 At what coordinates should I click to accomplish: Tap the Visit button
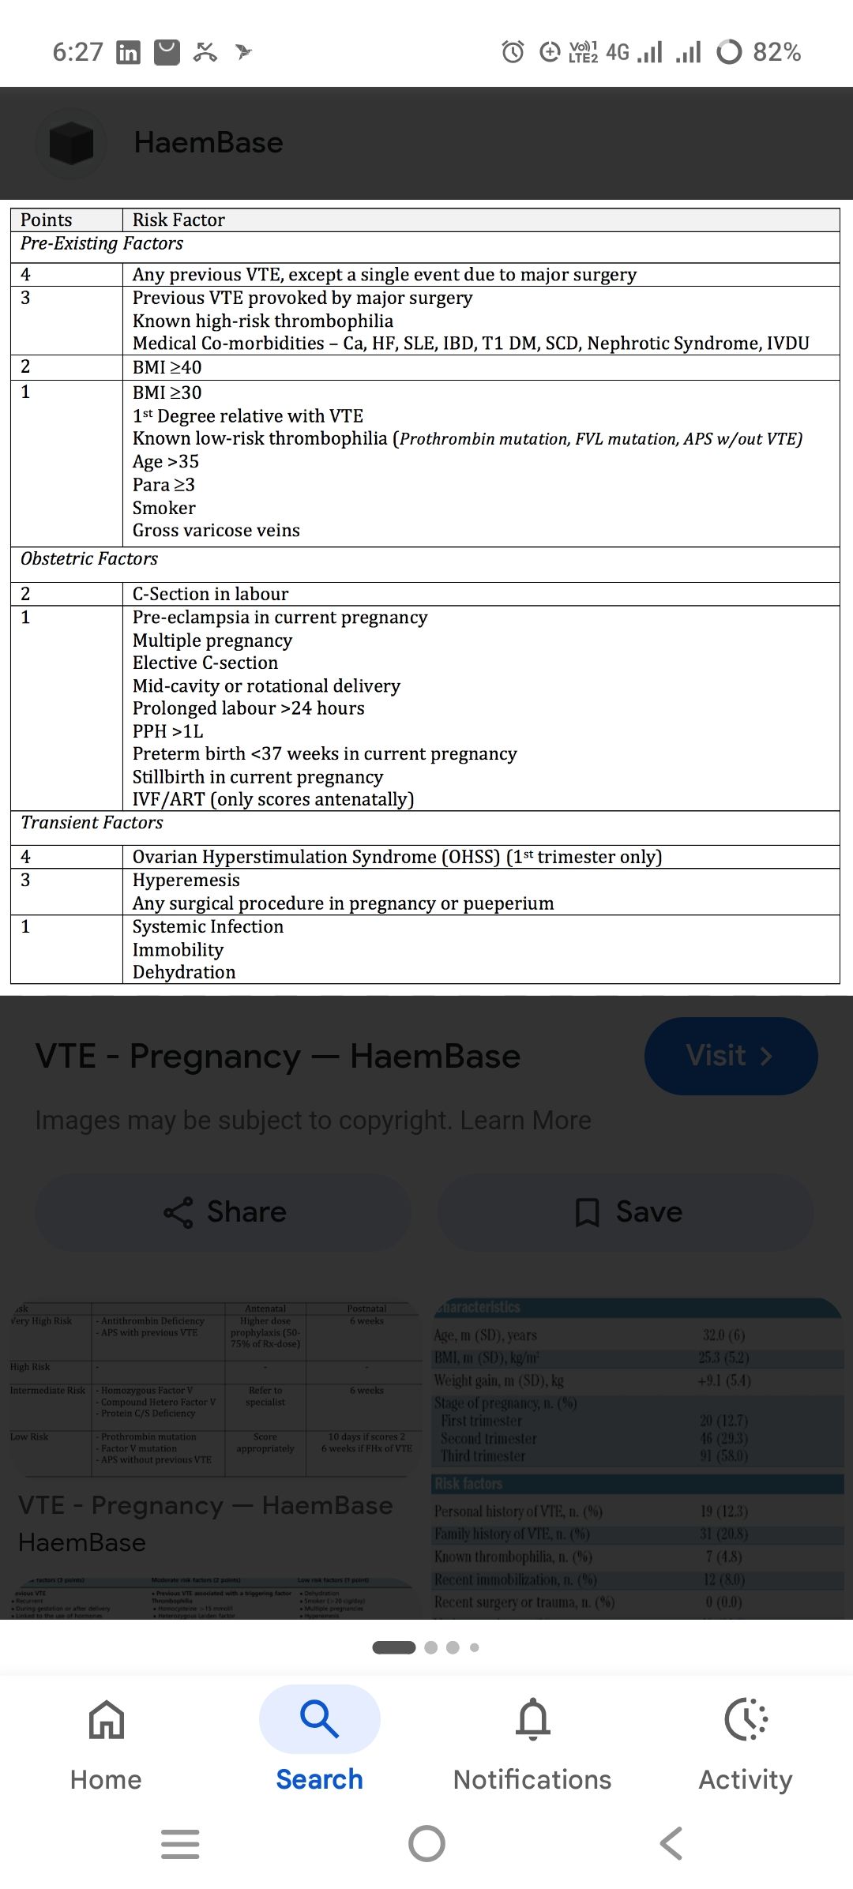(x=731, y=1056)
